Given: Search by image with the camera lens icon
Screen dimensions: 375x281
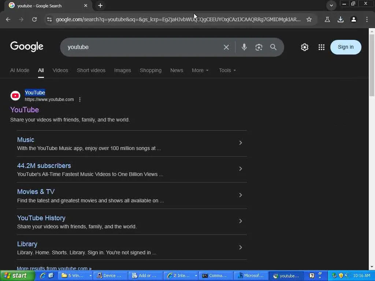Looking at the screenshot, I should tap(259, 47).
